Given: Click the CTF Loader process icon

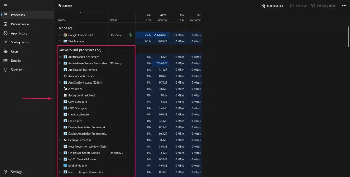Looking at the screenshot, I should tap(65, 121).
